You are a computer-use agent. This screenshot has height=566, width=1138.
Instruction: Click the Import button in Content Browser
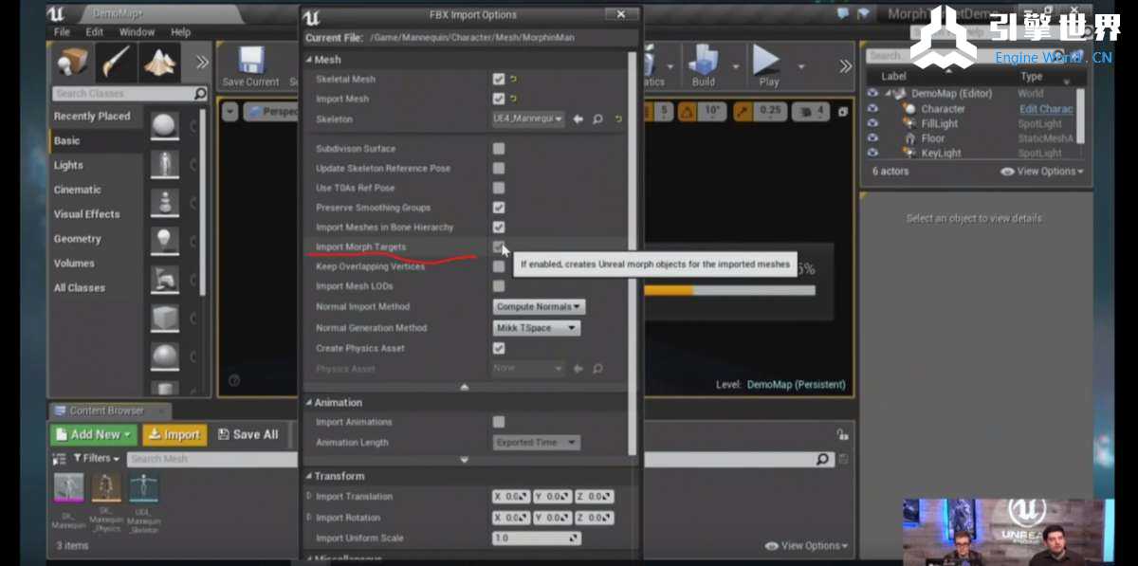174,434
